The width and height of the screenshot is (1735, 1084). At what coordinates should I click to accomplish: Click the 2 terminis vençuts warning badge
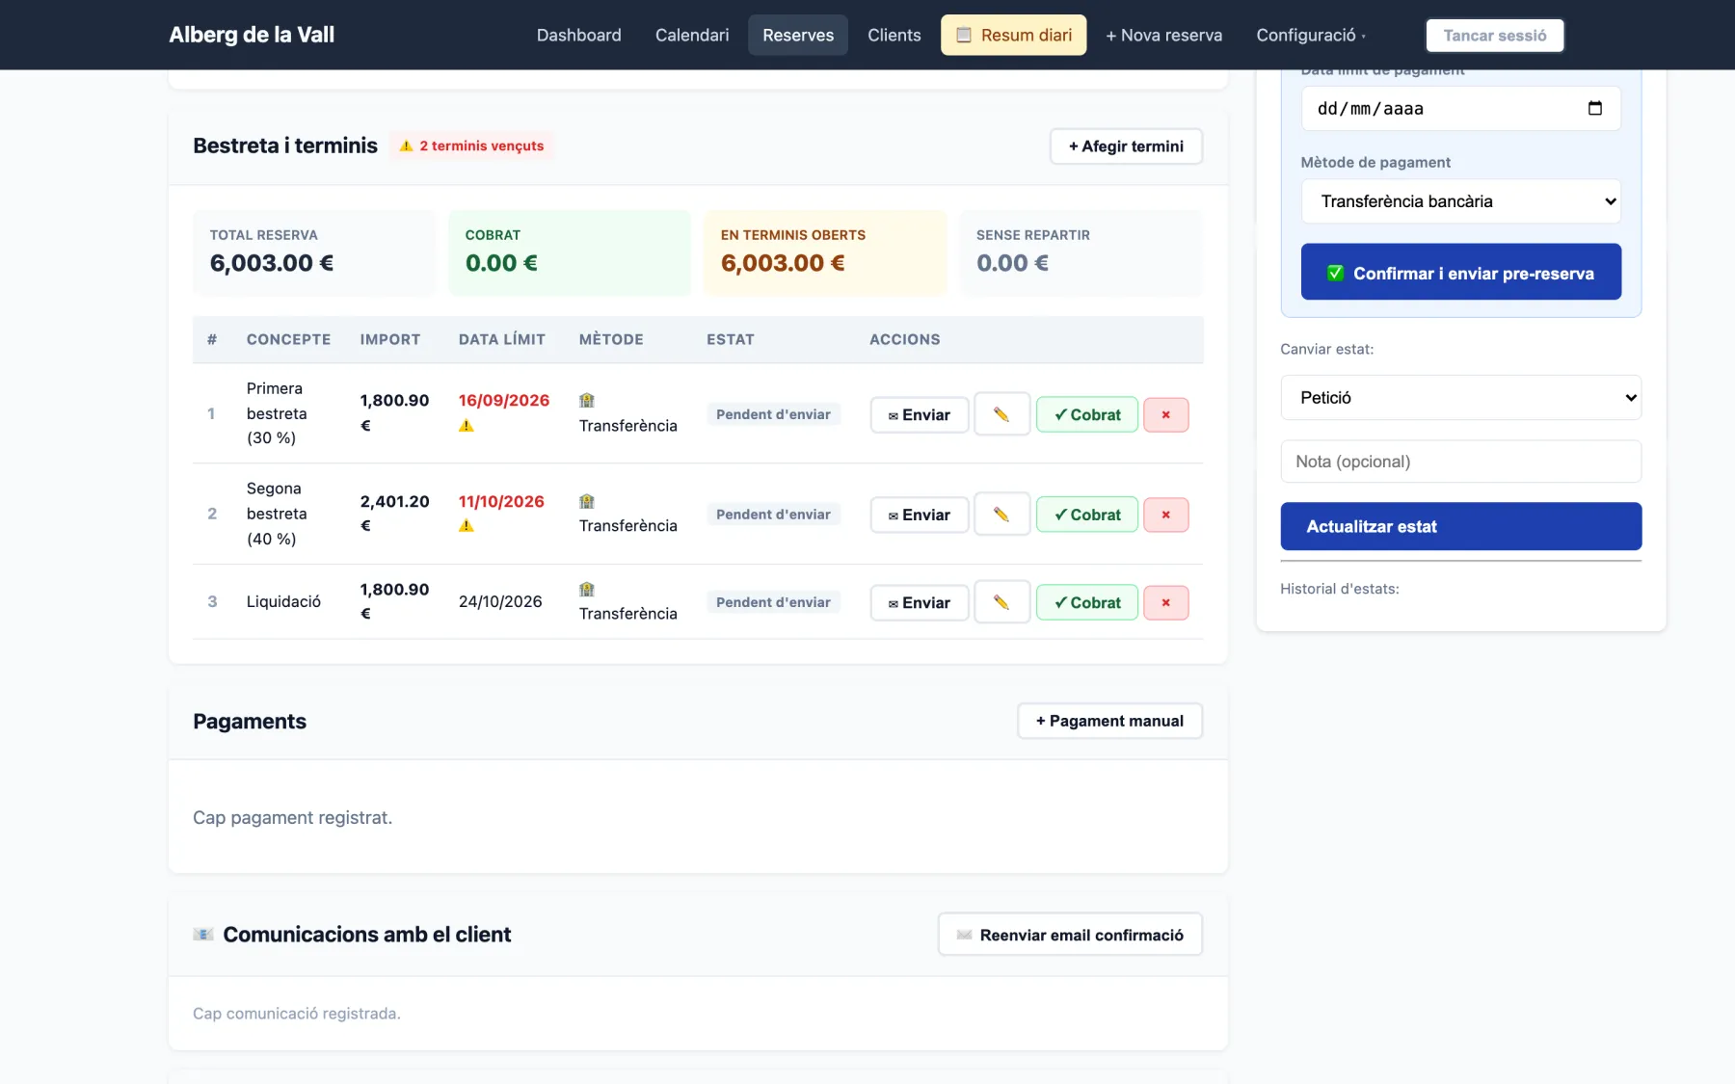pyautogui.click(x=471, y=145)
